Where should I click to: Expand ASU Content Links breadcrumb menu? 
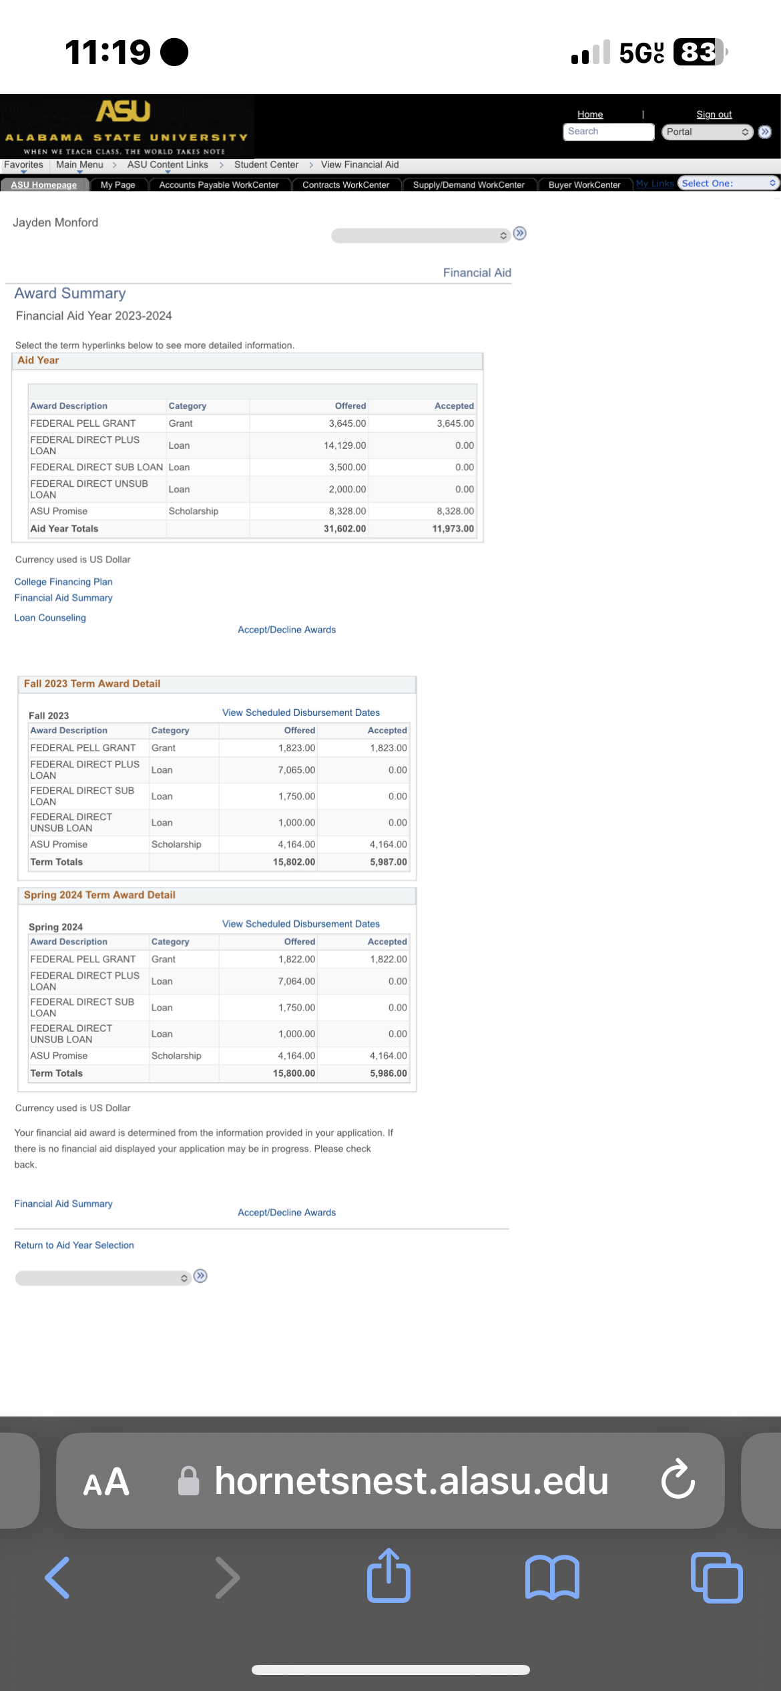coord(168,165)
